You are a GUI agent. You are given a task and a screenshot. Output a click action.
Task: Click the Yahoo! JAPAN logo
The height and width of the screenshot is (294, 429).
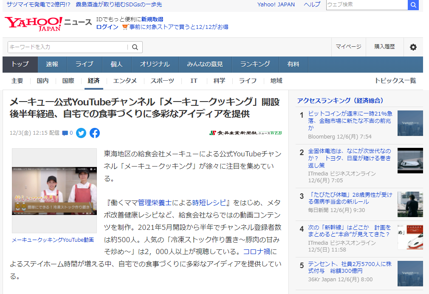coord(34,23)
